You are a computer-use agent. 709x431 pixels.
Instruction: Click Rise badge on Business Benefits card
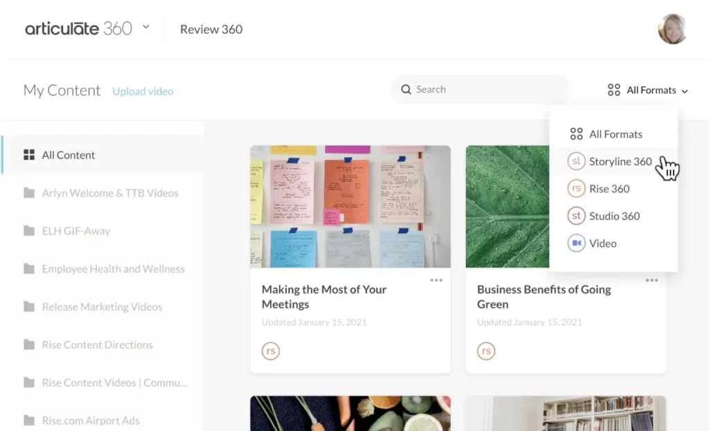tap(486, 351)
